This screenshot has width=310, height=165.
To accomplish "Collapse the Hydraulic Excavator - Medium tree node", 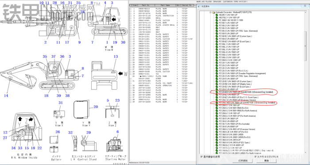I will click(x=211, y=12).
